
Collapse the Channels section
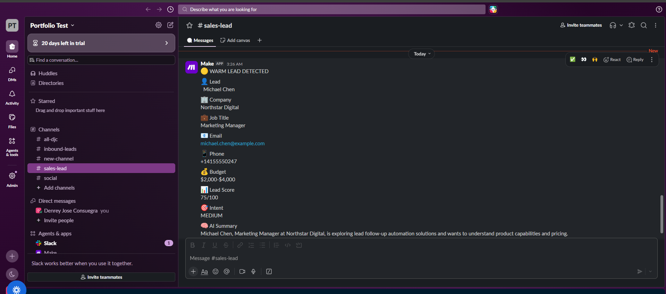pos(49,129)
